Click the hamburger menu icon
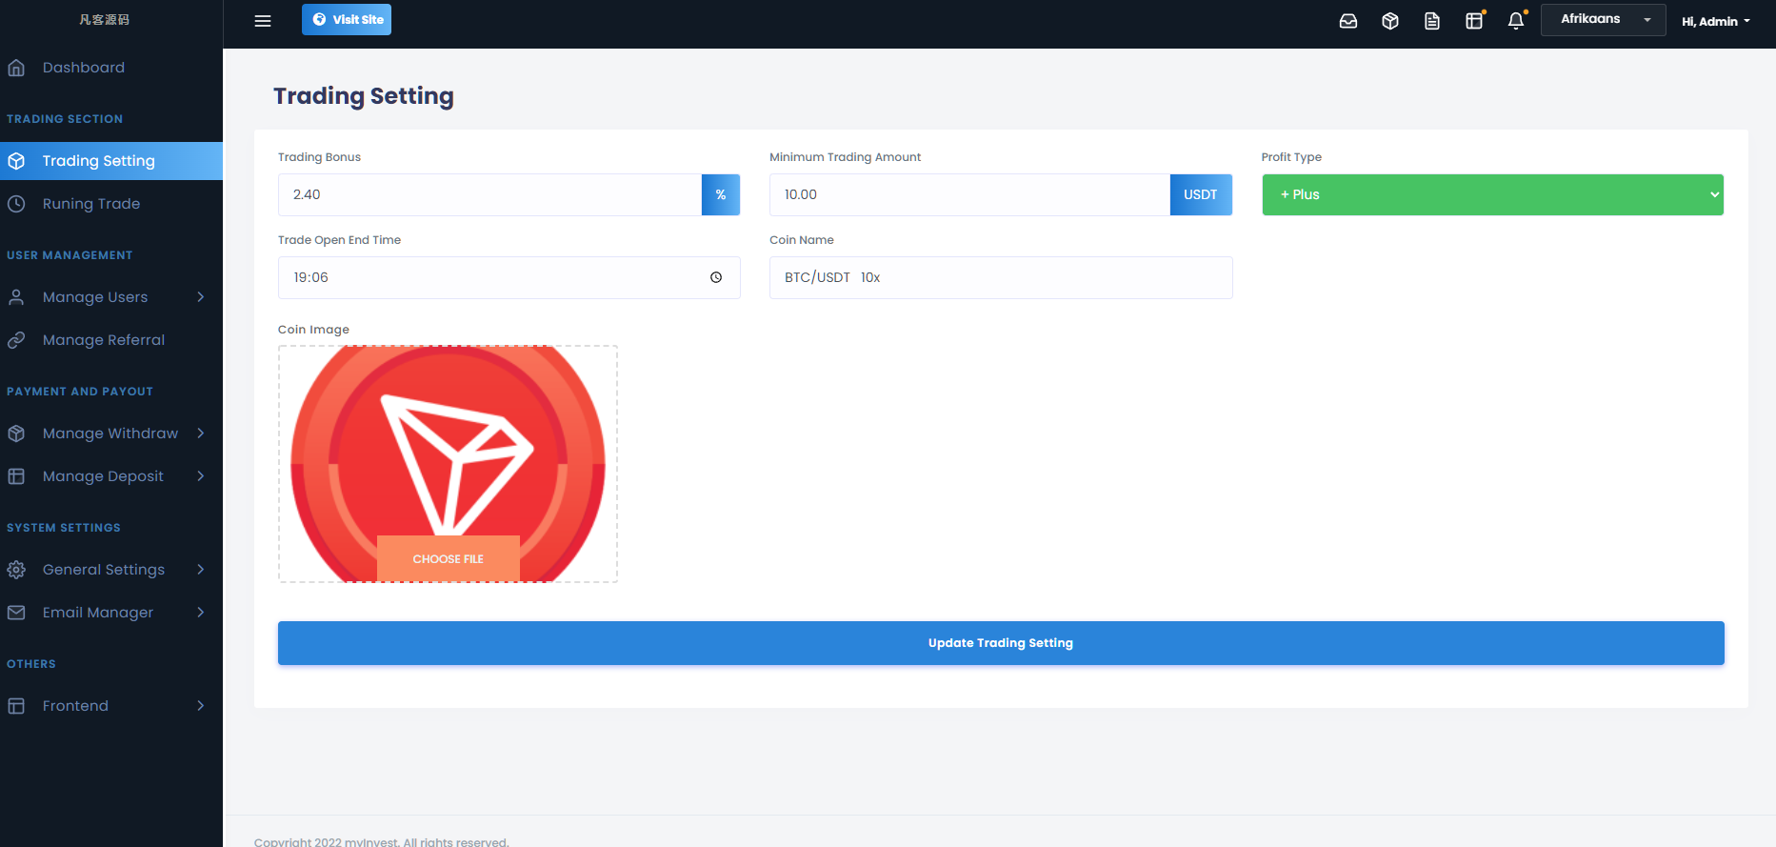The height and width of the screenshot is (847, 1776). click(x=263, y=21)
